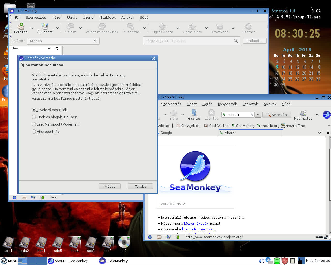The image size is (331, 265).
Task: Open the Fájl menu in mail window
Action: click(18, 17)
